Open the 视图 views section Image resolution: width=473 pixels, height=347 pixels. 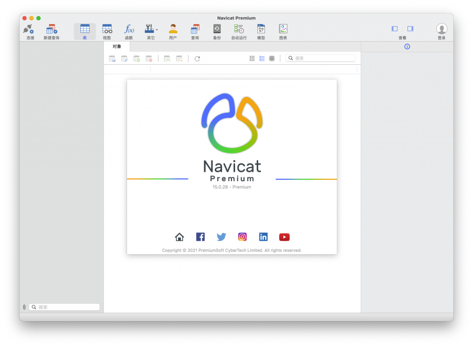point(107,32)
